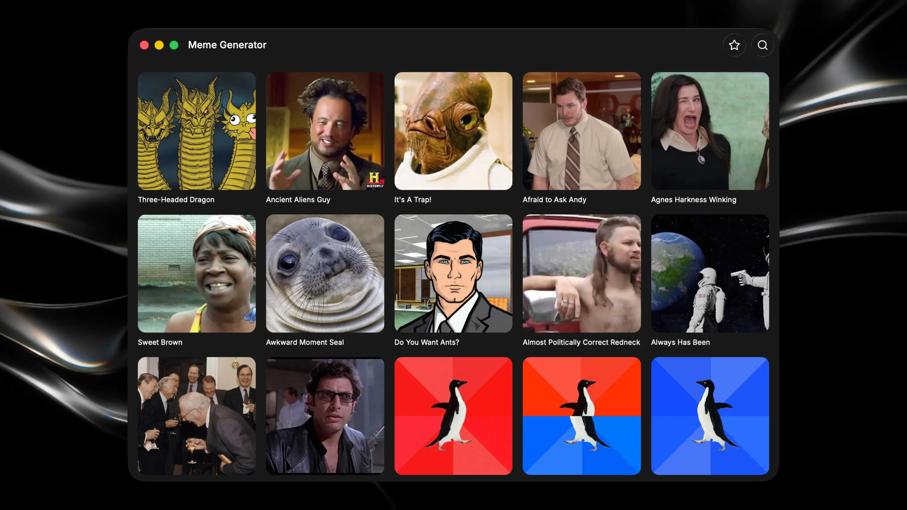The width and height of the screenshot is (907, 510).
Task: Open the It's A Trap! meme image
Action: click(453, 131)
